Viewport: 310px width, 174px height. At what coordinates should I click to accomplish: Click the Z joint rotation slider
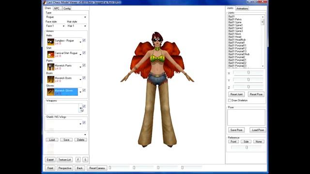point(248,87)
